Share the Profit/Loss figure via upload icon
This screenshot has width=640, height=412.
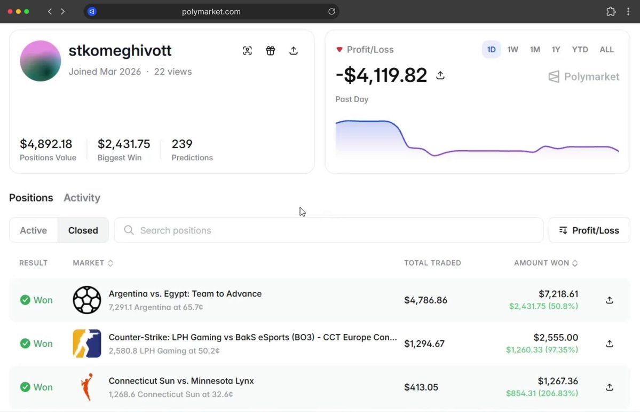click(440, 75)
